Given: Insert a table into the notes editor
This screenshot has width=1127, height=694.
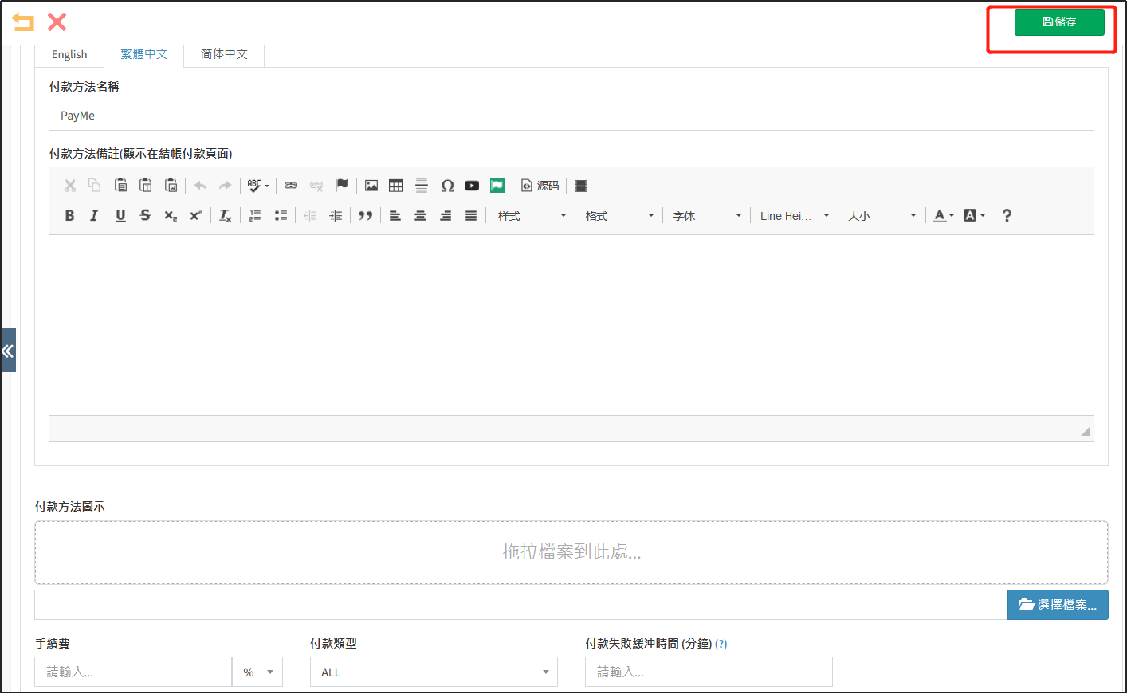Looking at the screenshot, I should pos(396,185).
